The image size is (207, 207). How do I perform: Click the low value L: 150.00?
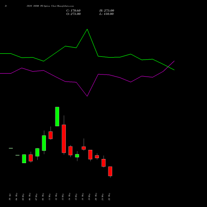pyautogui.click(x=106, y=14)
